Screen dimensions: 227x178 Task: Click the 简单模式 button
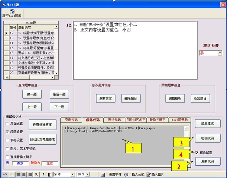(208, 124)
